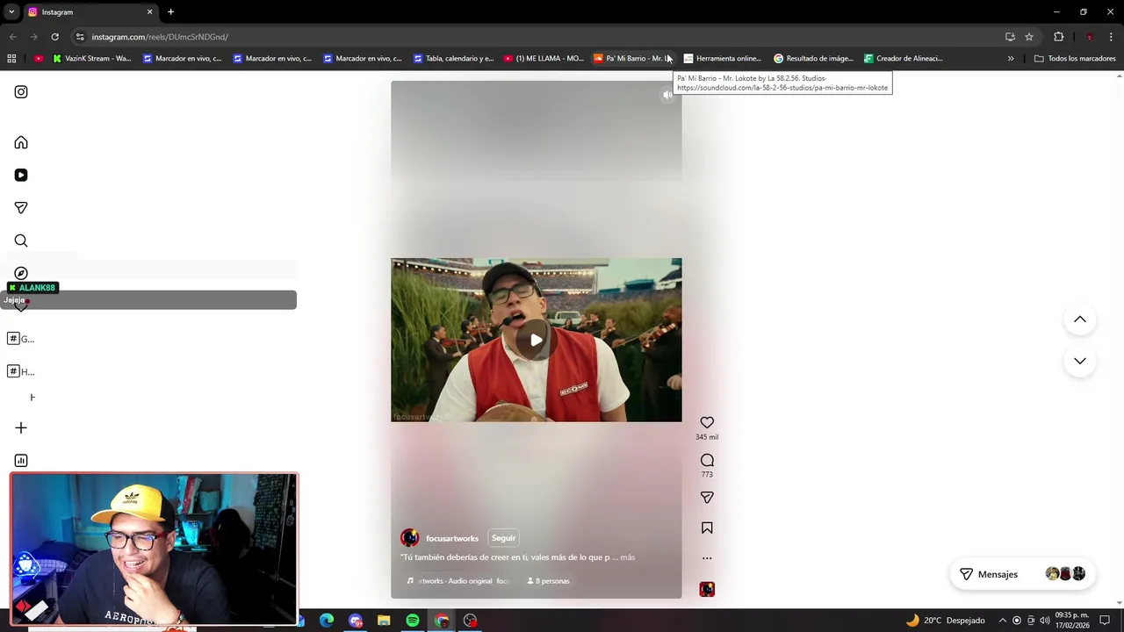The height and width of the screenshot is (632, 1124).
Task: Open the Chrome three-dot menu
Action: click(1112, 37)
